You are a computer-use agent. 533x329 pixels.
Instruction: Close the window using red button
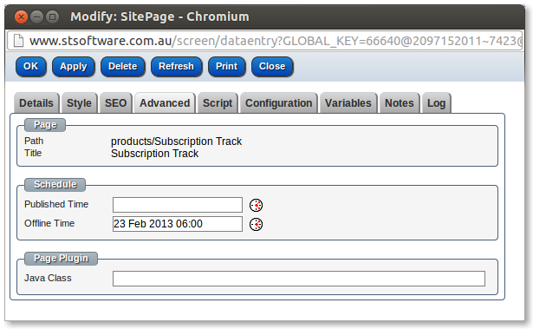click(x=21, y=16)
